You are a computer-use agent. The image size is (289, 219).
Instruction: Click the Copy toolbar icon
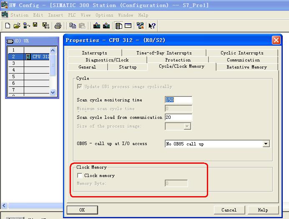73,26
